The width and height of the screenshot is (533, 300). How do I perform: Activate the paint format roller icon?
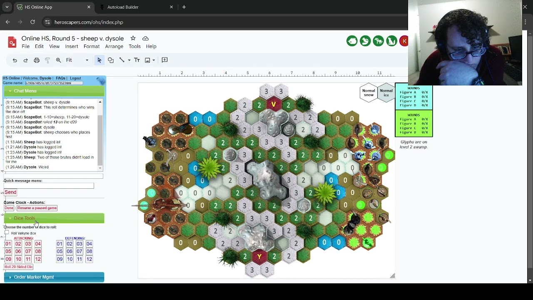point(47,60)
